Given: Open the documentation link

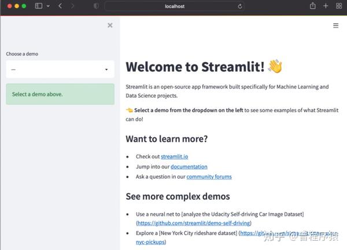Looking at the screenshot, I should [189, 167].
